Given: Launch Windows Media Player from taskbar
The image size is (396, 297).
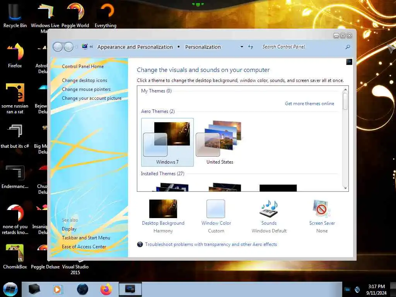Looking at the screenshot, I should pyautogui.click(x=58, y=289).
